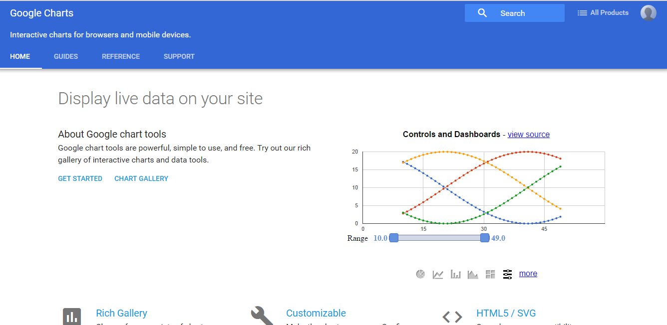Select the bar chart icon

(455, 274)
